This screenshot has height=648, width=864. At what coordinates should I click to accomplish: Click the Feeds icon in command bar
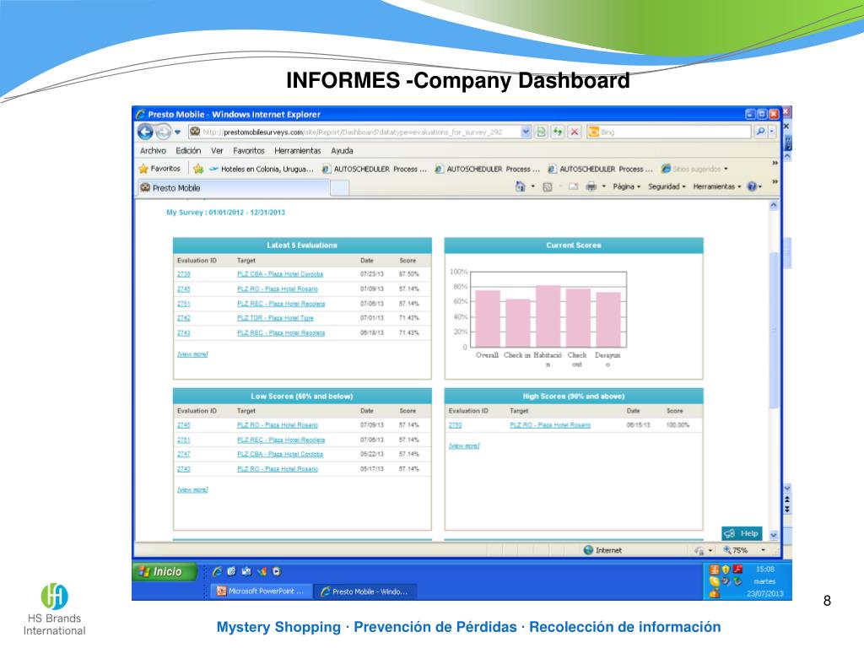point(547,186)
